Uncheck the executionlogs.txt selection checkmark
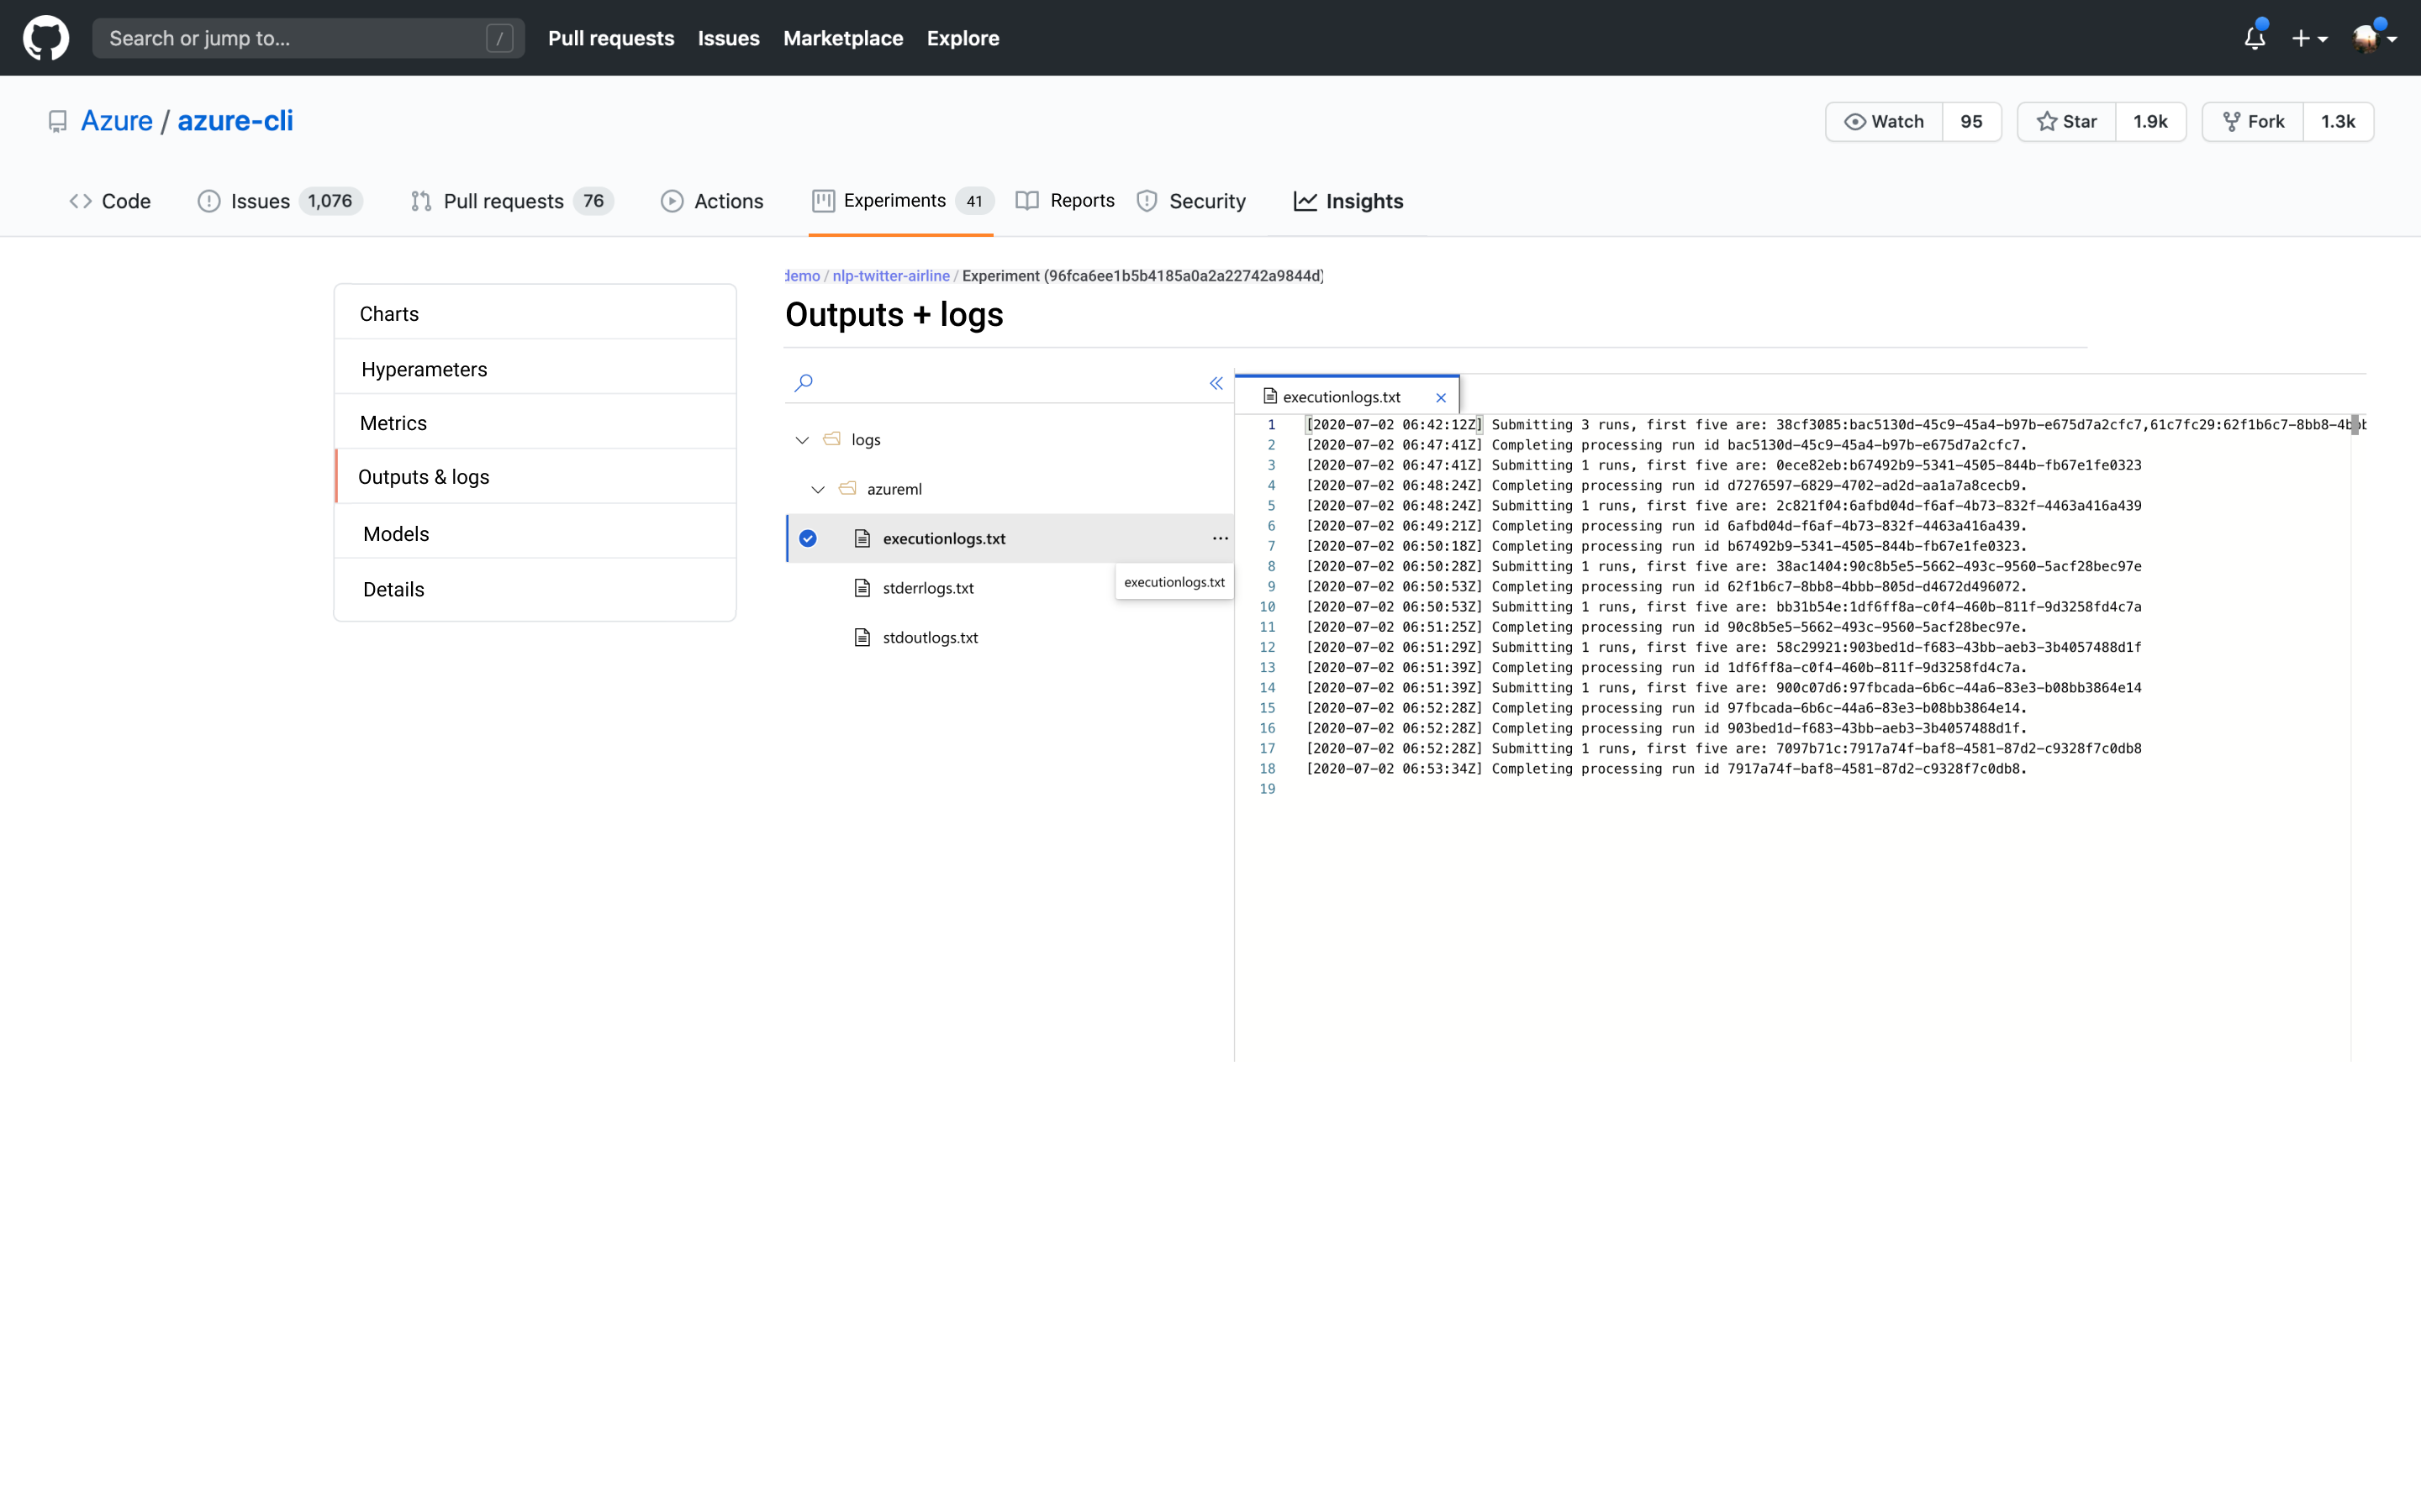Image resolution: width=2421 pixels, height=1512 pixels. (809, 538)
